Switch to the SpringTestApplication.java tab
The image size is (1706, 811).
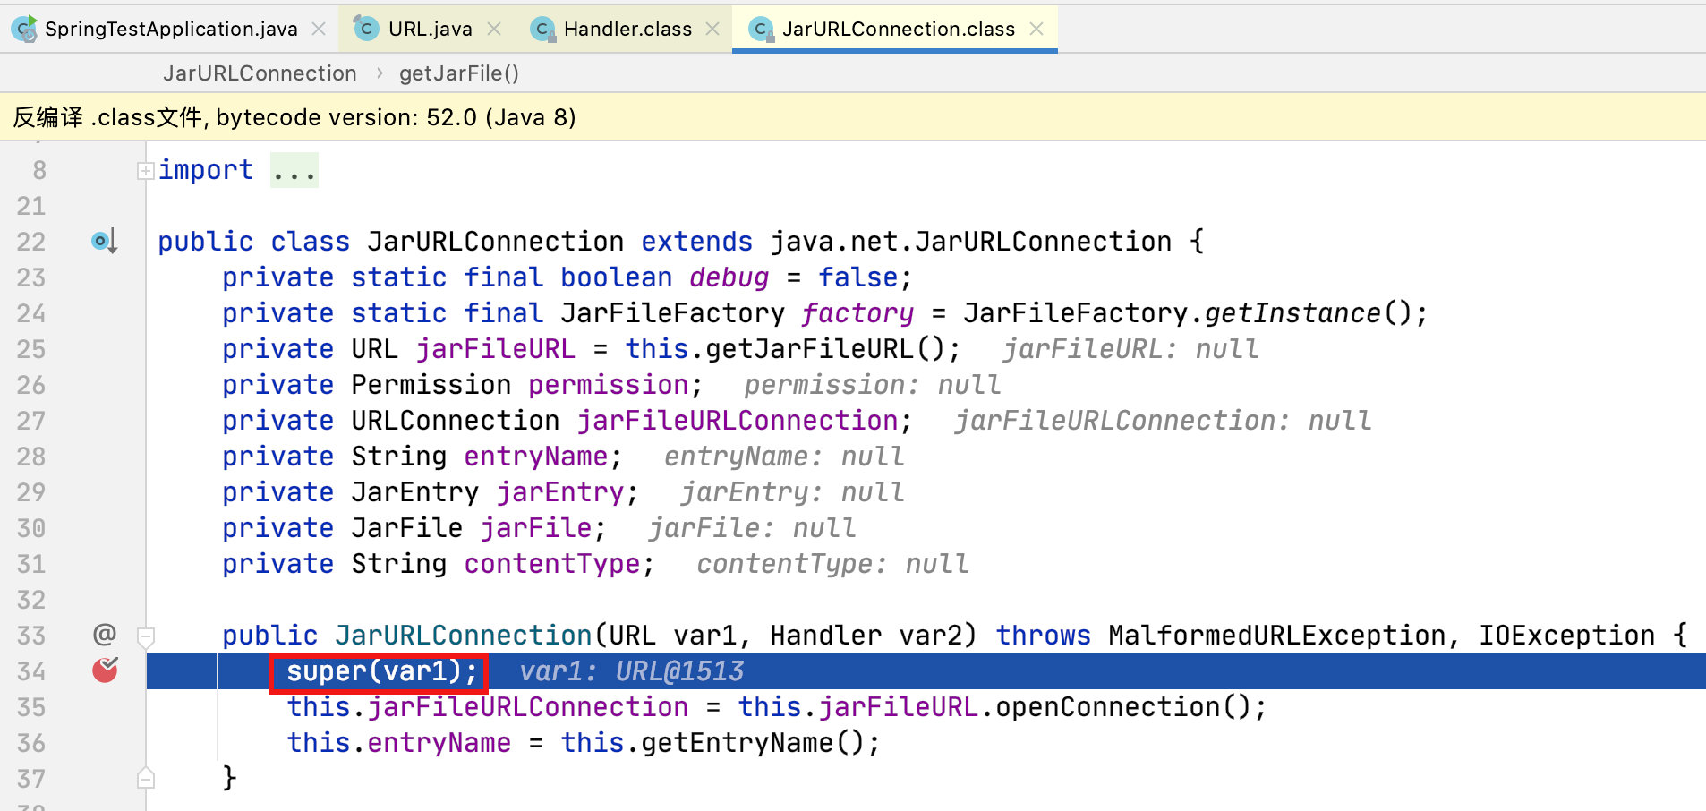coord(170,29)
